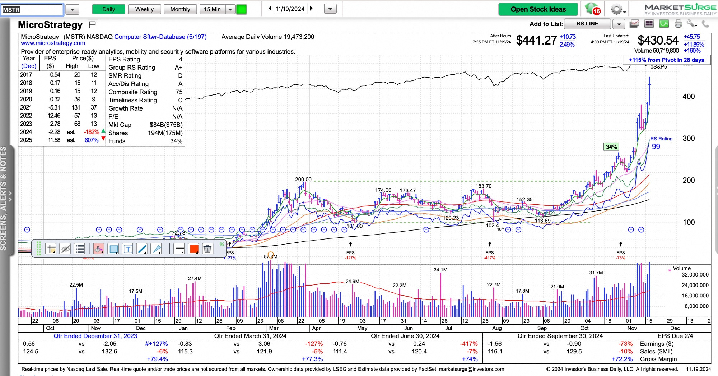Screen dimensions: 718x376
Task: Click the up arrow above EPS -127% marker
Action: (x=350, y=245)
